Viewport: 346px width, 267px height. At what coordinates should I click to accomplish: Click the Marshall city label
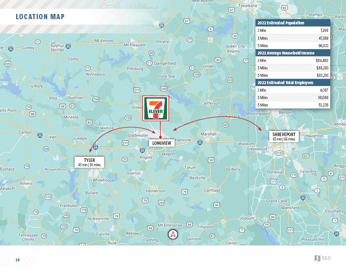point(208,134)
